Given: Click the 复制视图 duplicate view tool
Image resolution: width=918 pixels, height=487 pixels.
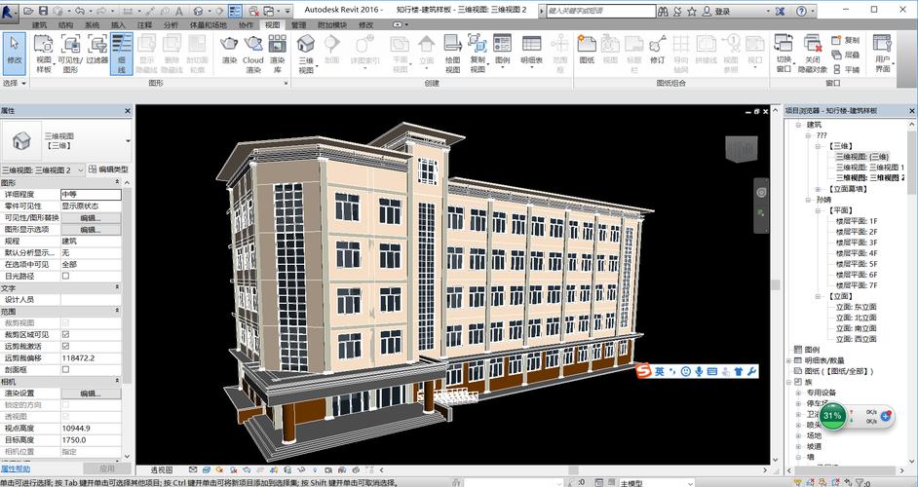Looking at the screenshot, I should pyautogui.click(x=478, y=54).
